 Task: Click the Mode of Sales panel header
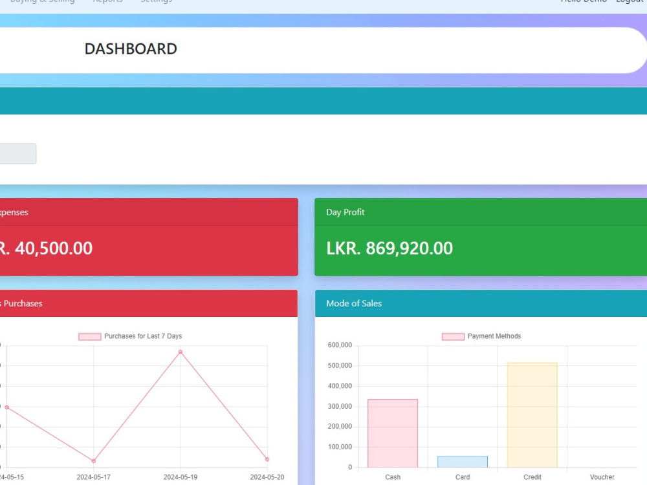pos(481,303)
